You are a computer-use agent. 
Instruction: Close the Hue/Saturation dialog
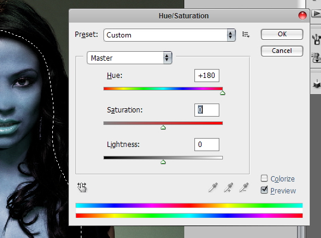click(303, 15)
